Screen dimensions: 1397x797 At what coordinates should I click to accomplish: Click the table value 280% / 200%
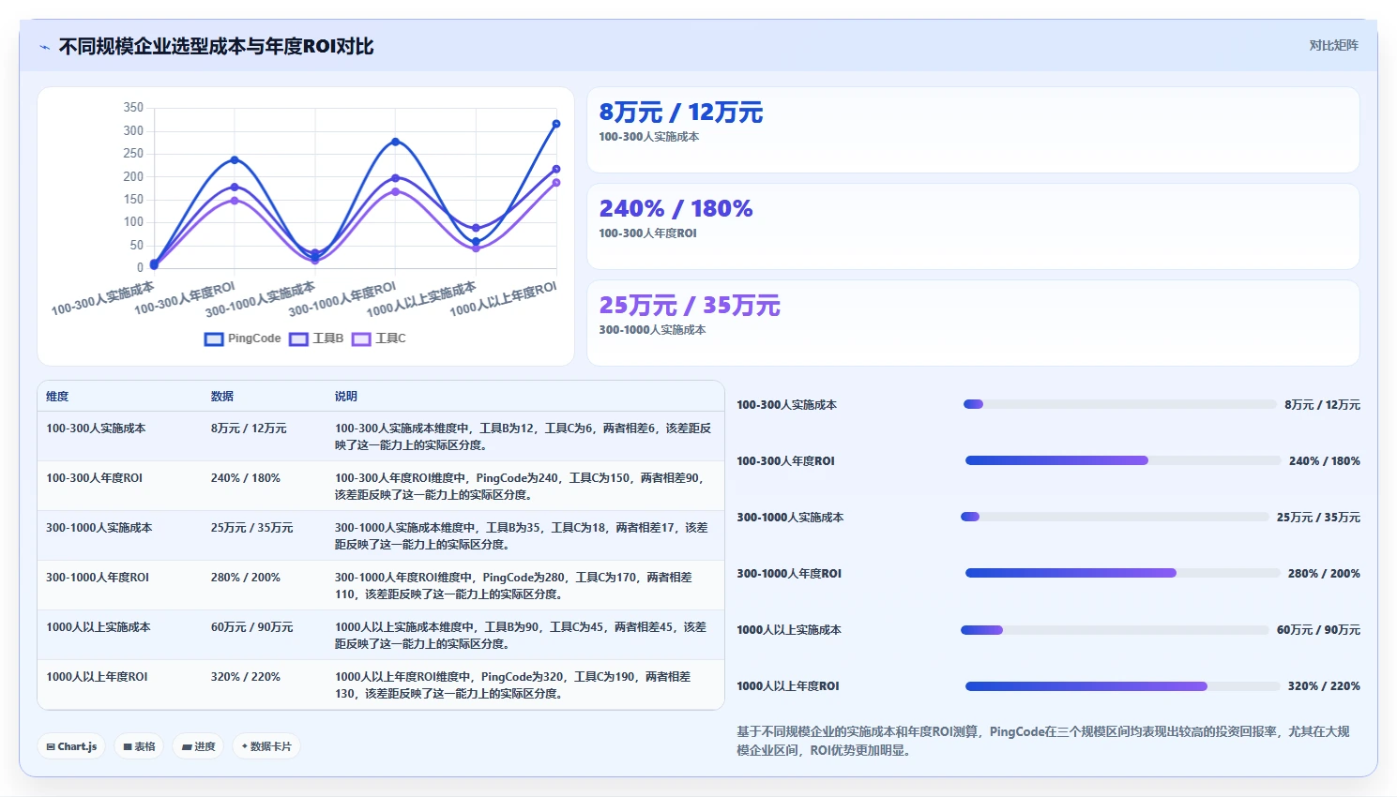click(x=246, y=578)
